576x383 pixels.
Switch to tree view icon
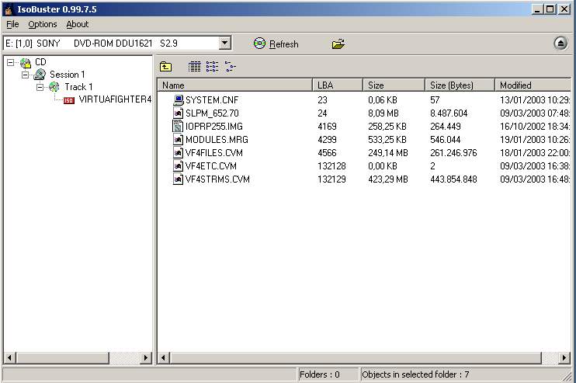(x=231, y=67)
